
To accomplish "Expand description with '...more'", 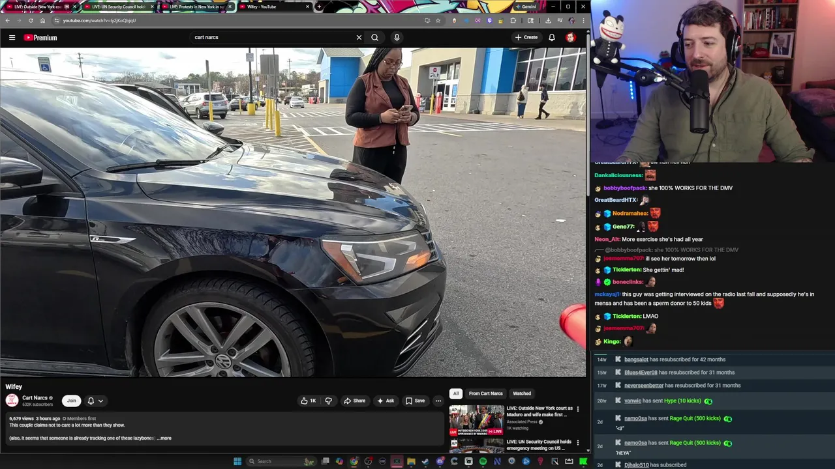I will (x=164, y=438).
